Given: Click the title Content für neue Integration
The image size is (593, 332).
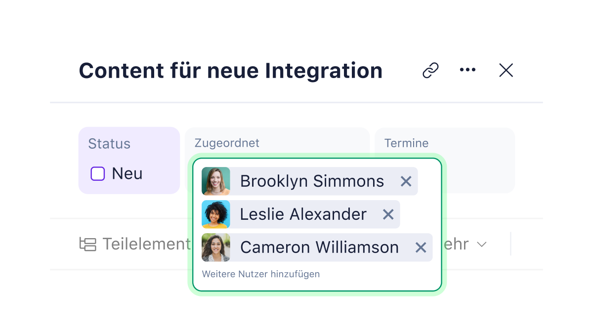Looking at the screenshot, I should 231,71.
